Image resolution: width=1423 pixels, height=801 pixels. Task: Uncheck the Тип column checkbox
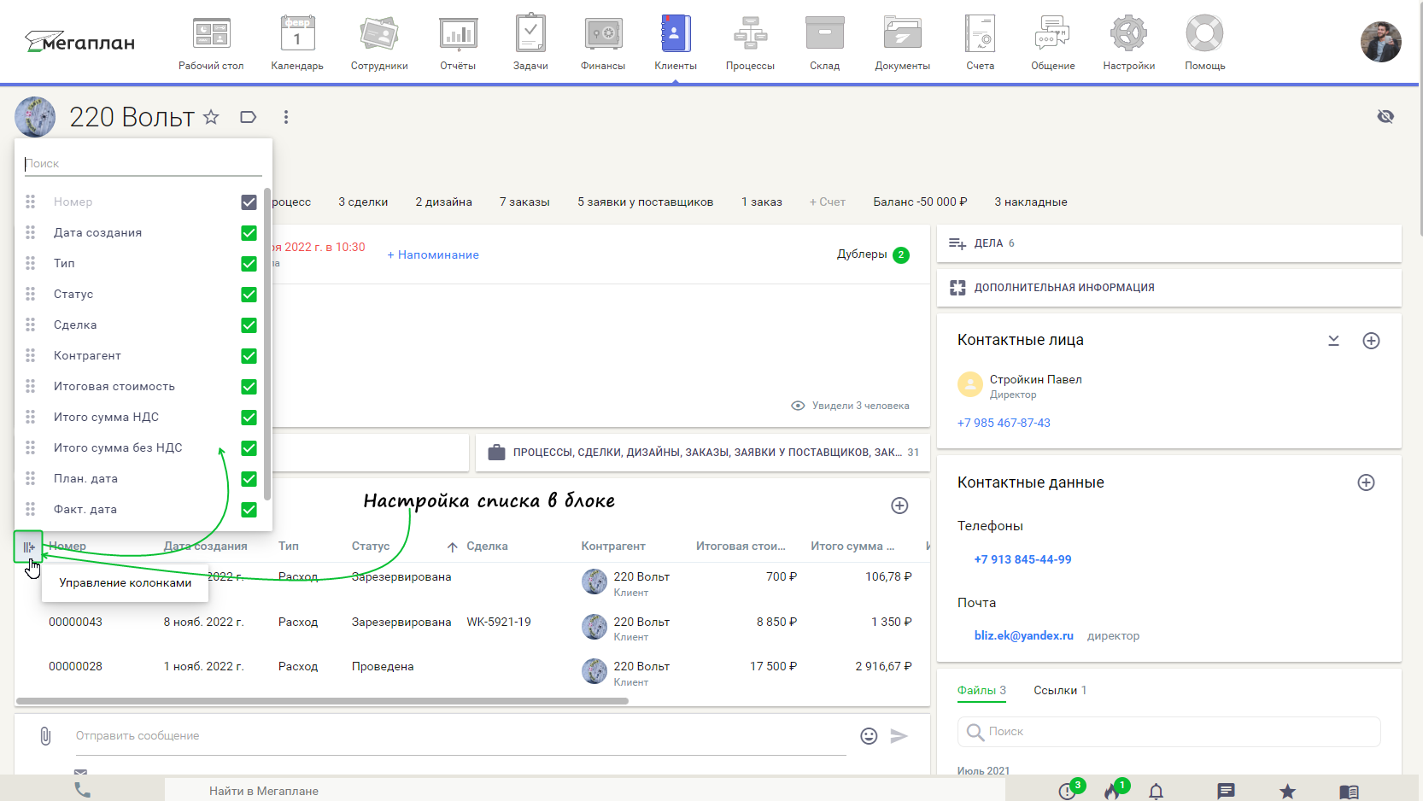point(249,264)
